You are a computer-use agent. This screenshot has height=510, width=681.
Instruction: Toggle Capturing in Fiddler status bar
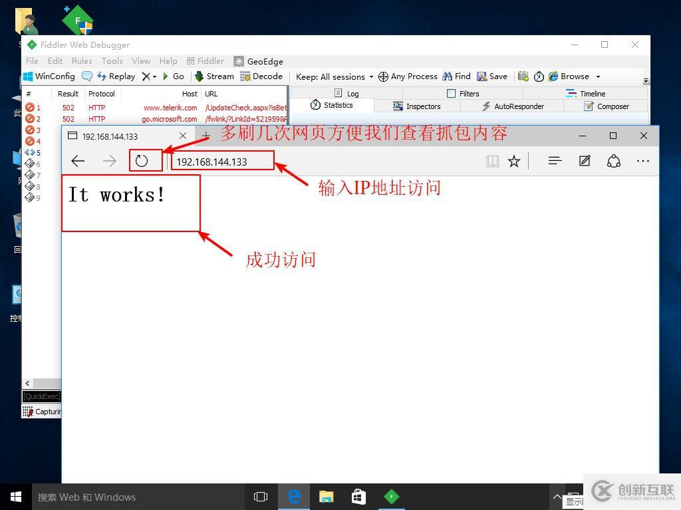click(41, 411)
